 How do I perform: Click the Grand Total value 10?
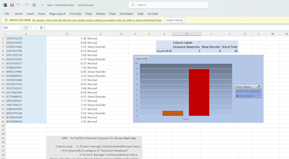coord(229,51)
